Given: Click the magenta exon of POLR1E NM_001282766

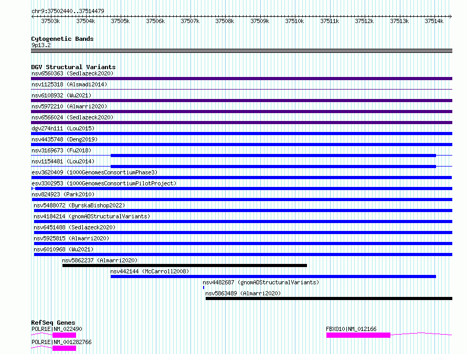Looking at the screenshot, I should [x=65, y=348].
